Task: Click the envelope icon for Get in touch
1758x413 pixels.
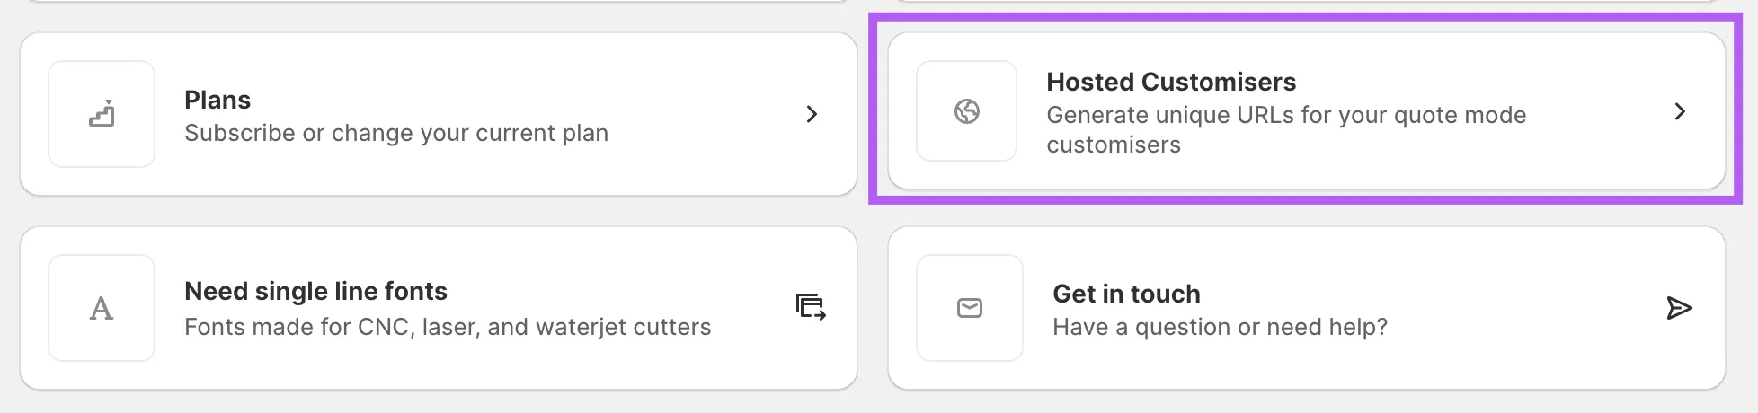Action: pos(970,308)
